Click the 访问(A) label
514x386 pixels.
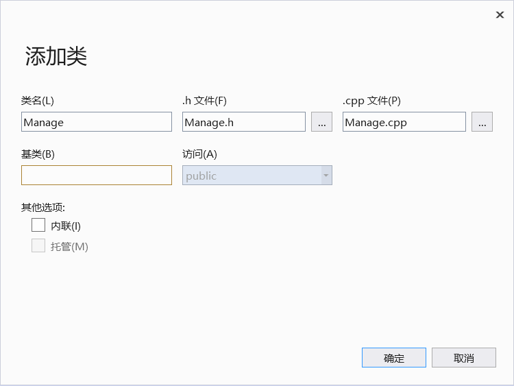tap(199, 154)
